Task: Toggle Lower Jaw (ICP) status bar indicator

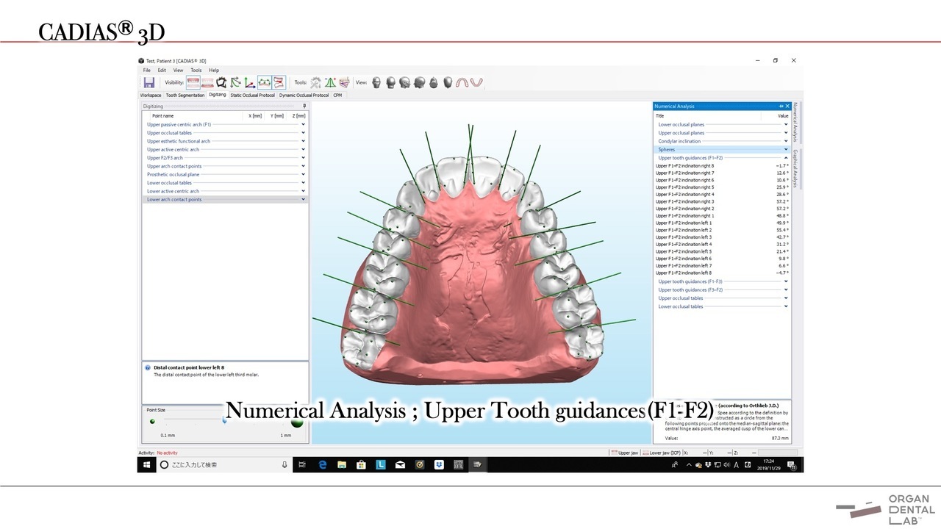Action: point(662,453)
